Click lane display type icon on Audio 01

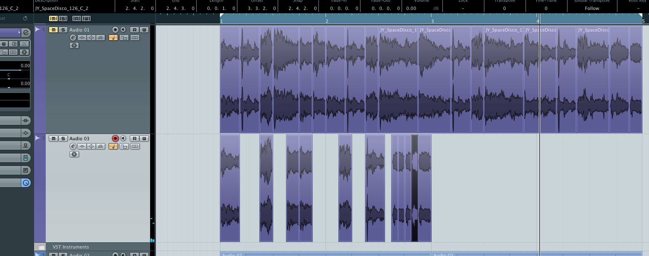point(135,37)
